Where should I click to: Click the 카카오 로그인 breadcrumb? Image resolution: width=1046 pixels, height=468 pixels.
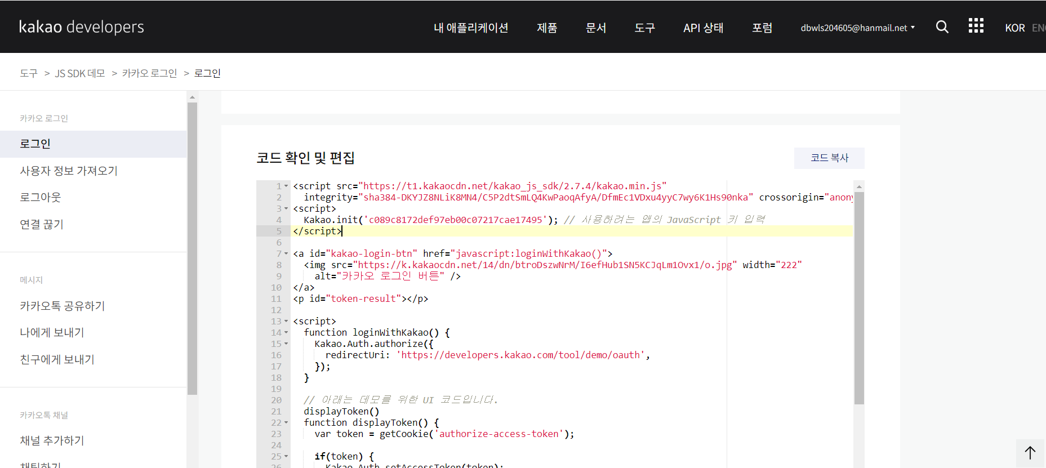[x=149, y=73]
